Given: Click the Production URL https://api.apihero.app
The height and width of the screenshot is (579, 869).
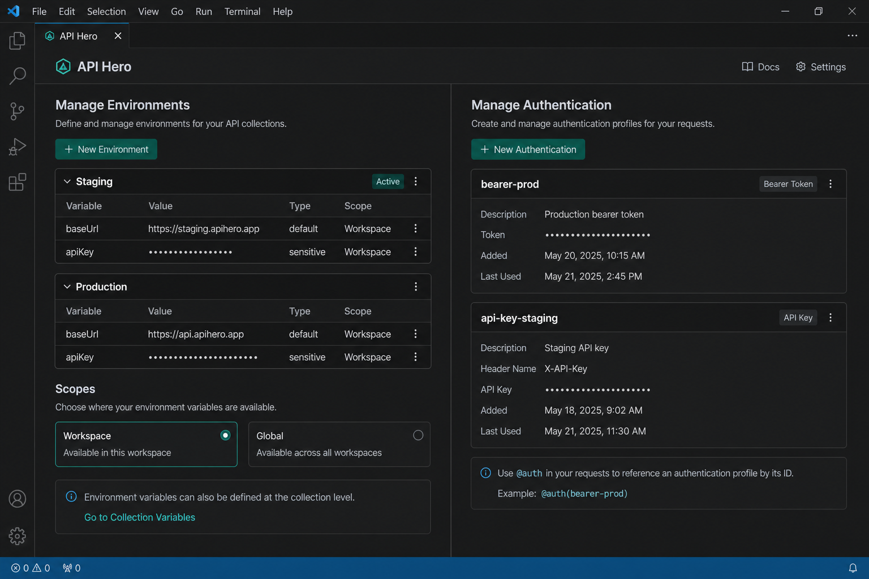Looking at the screenshot, I should pos(196,334).
